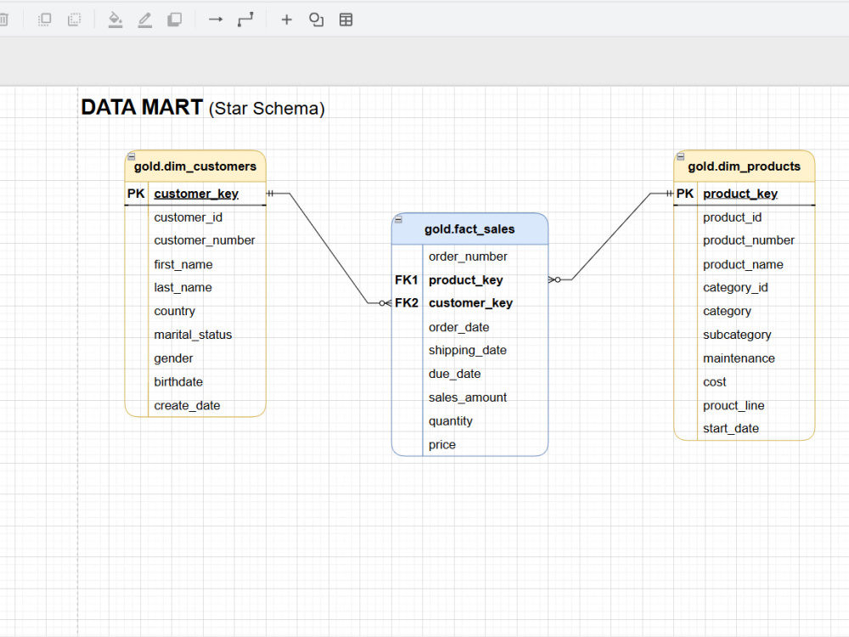Collapse the gold.fact_sales table

[x=398, y=219]
